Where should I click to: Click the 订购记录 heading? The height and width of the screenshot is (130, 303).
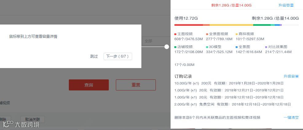(x=183, y=76)
